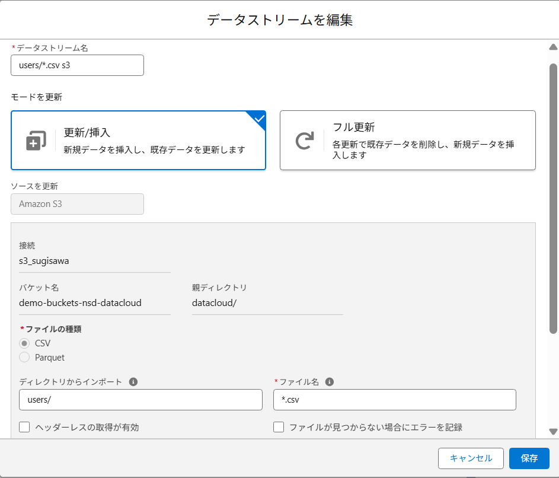Click the 接続 label
Viewport: 559px width, 478px height.
(27, 246)
